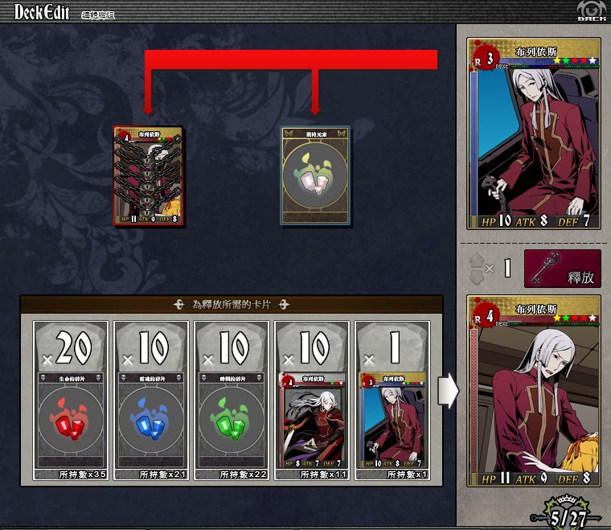Open the R4 布列依斯 result card preview
The image size is (611, 530).
coord(534,391)
